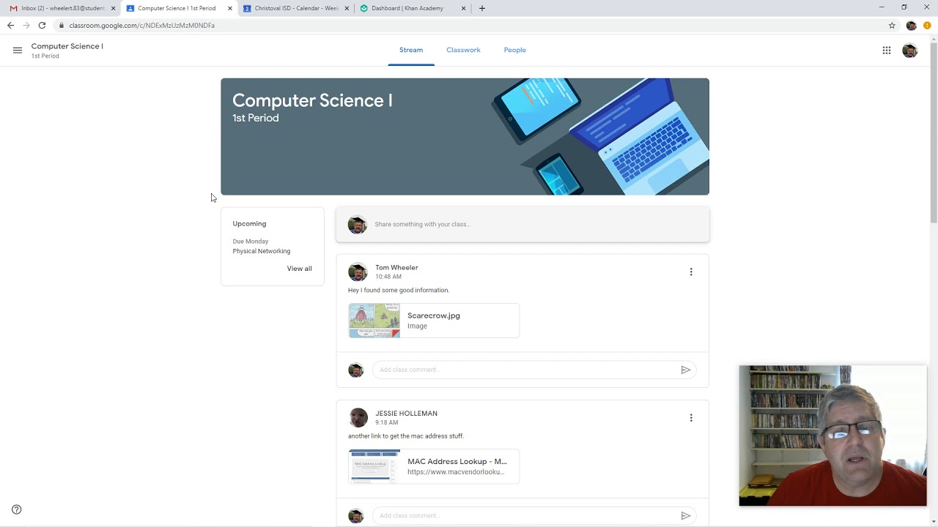The image size is (938, 527).
Task: Open the Chrome orange notification icon
Action: [927, 26]
